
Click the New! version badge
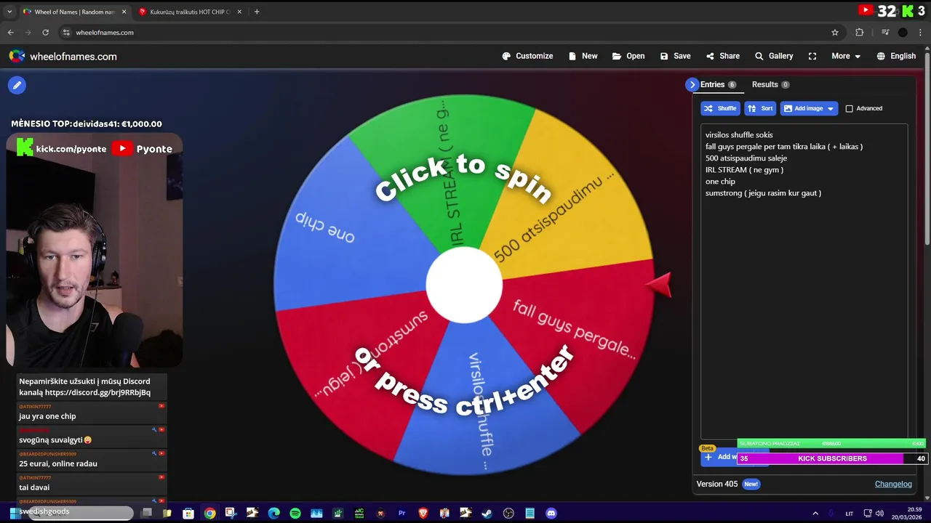751,484
